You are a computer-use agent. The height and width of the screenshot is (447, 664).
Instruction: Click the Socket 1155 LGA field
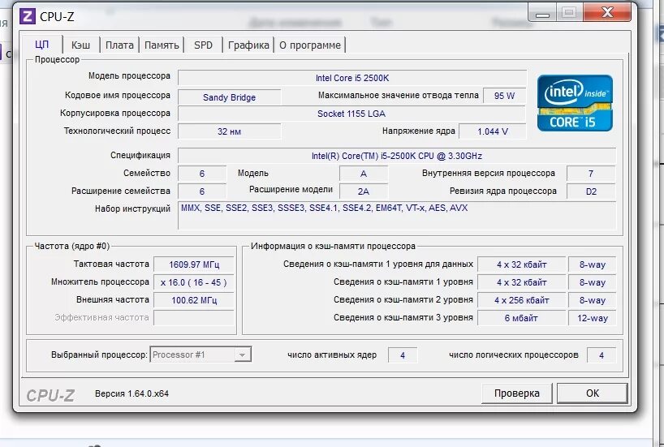[351, 114]
